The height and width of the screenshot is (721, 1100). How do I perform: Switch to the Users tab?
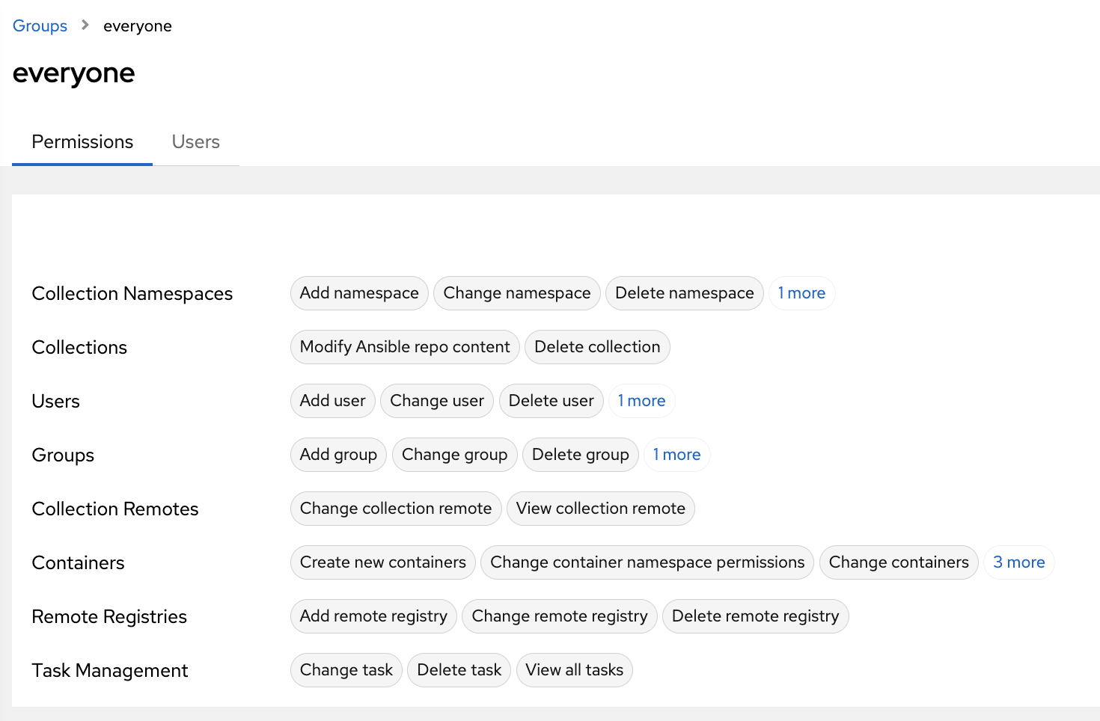point(195,142)
